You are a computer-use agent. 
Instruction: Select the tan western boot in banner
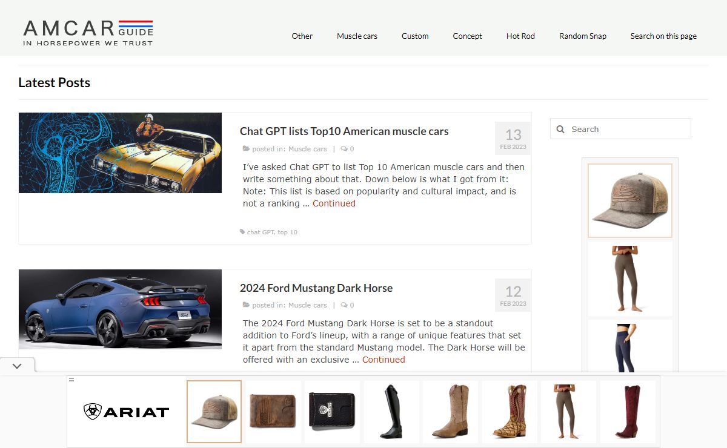pos(450,412)
